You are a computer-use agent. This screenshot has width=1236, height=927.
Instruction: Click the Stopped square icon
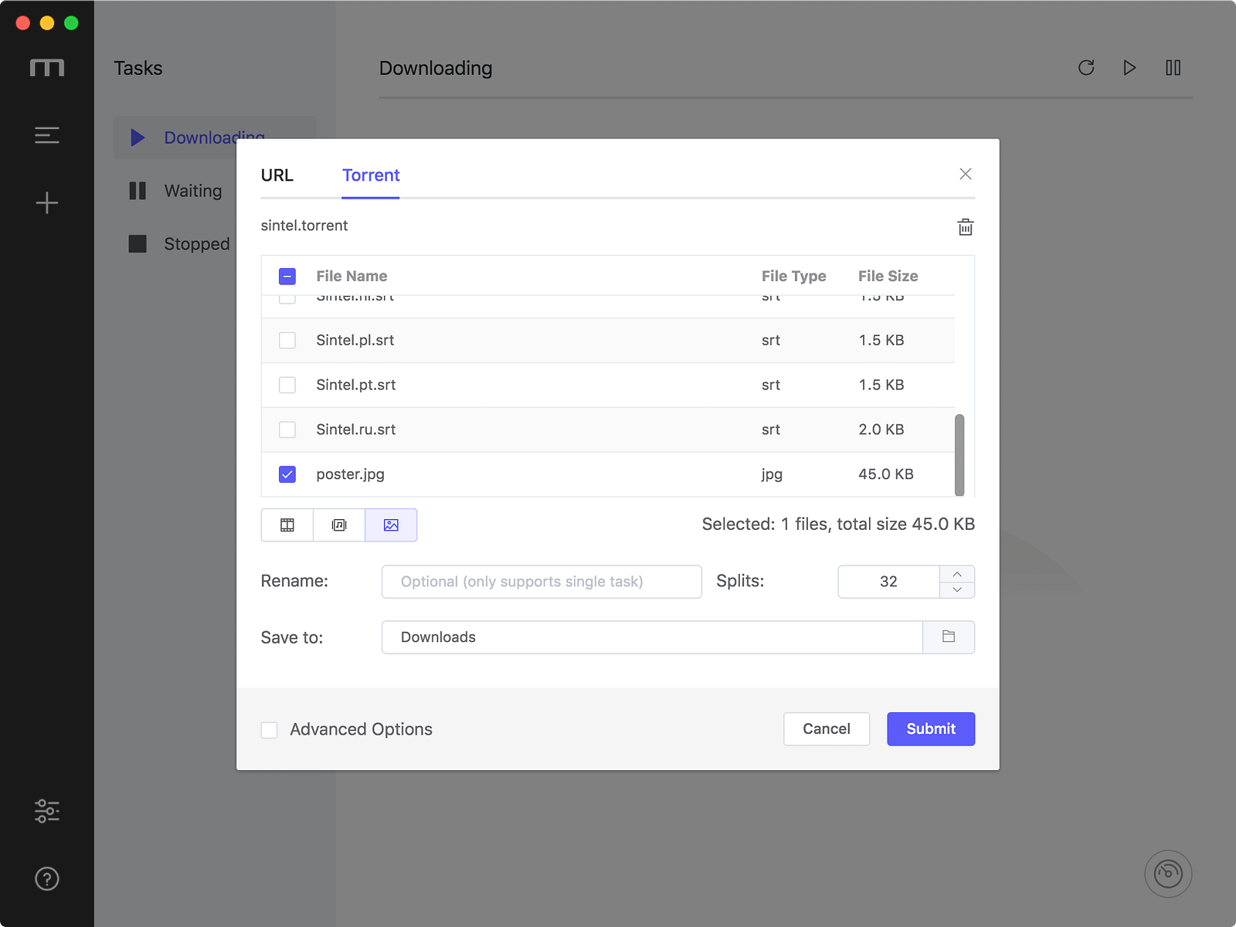pos(138,244)
